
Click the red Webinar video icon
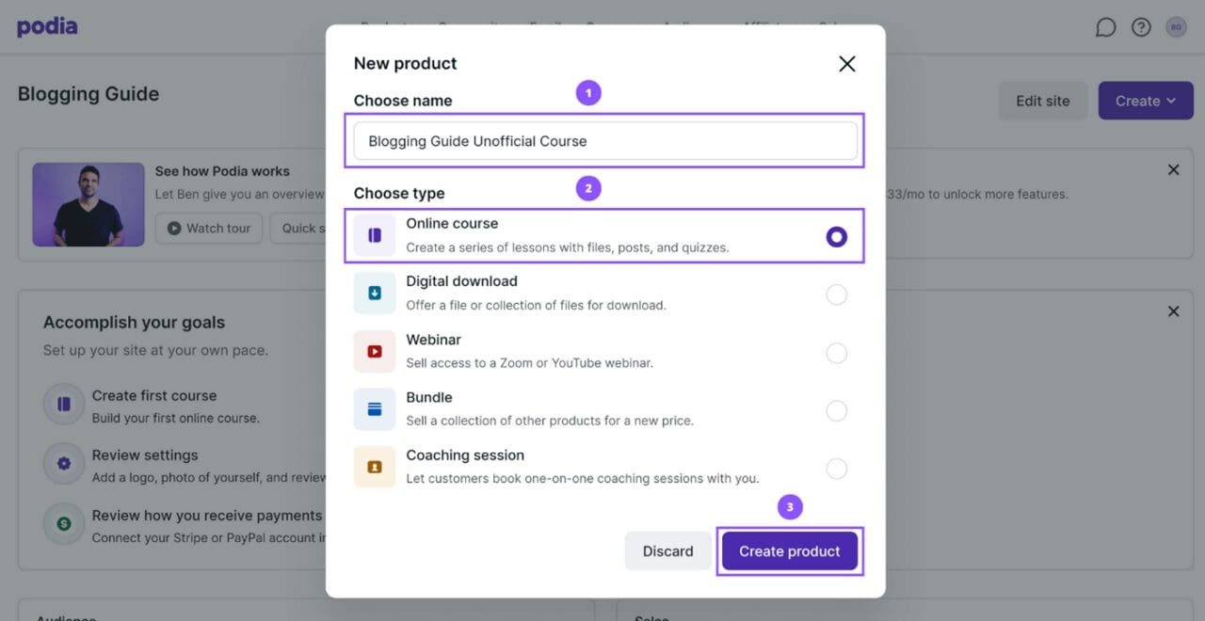[x=374, y=349]
